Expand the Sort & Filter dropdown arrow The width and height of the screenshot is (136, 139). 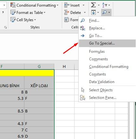[x=109, y=5]
